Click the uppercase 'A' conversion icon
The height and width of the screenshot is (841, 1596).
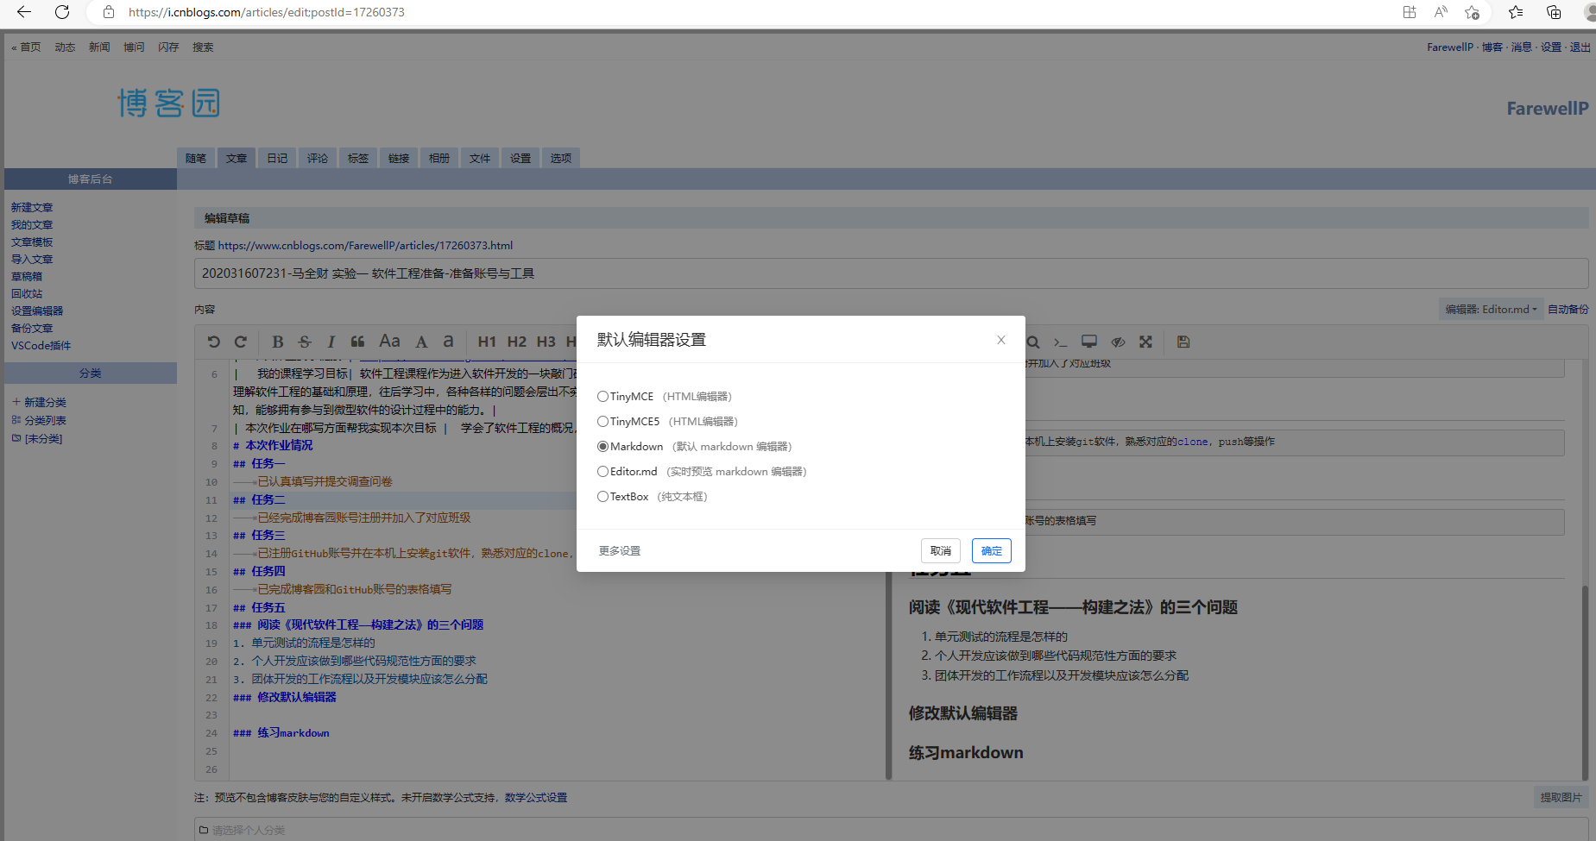click(421, 342)
